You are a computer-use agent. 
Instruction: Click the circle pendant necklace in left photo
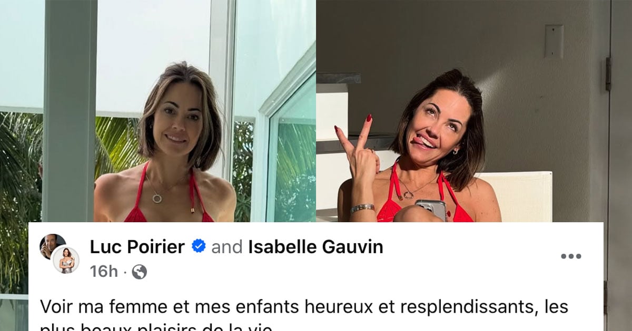[157, 198]
